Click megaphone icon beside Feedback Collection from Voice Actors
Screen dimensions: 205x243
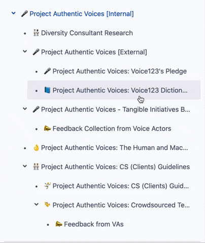pos(47,129)
